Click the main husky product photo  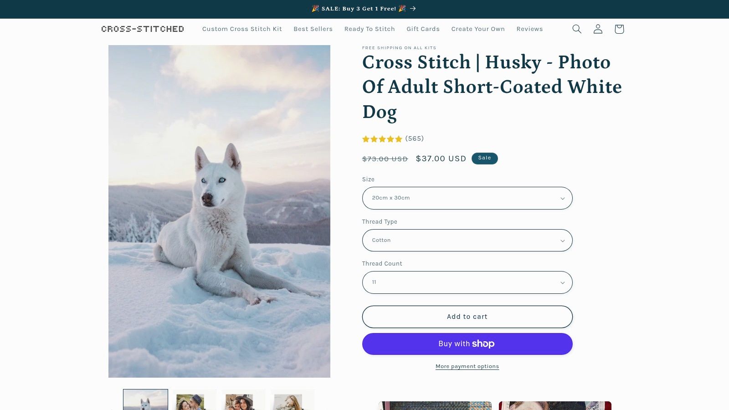tap(219, 211)
